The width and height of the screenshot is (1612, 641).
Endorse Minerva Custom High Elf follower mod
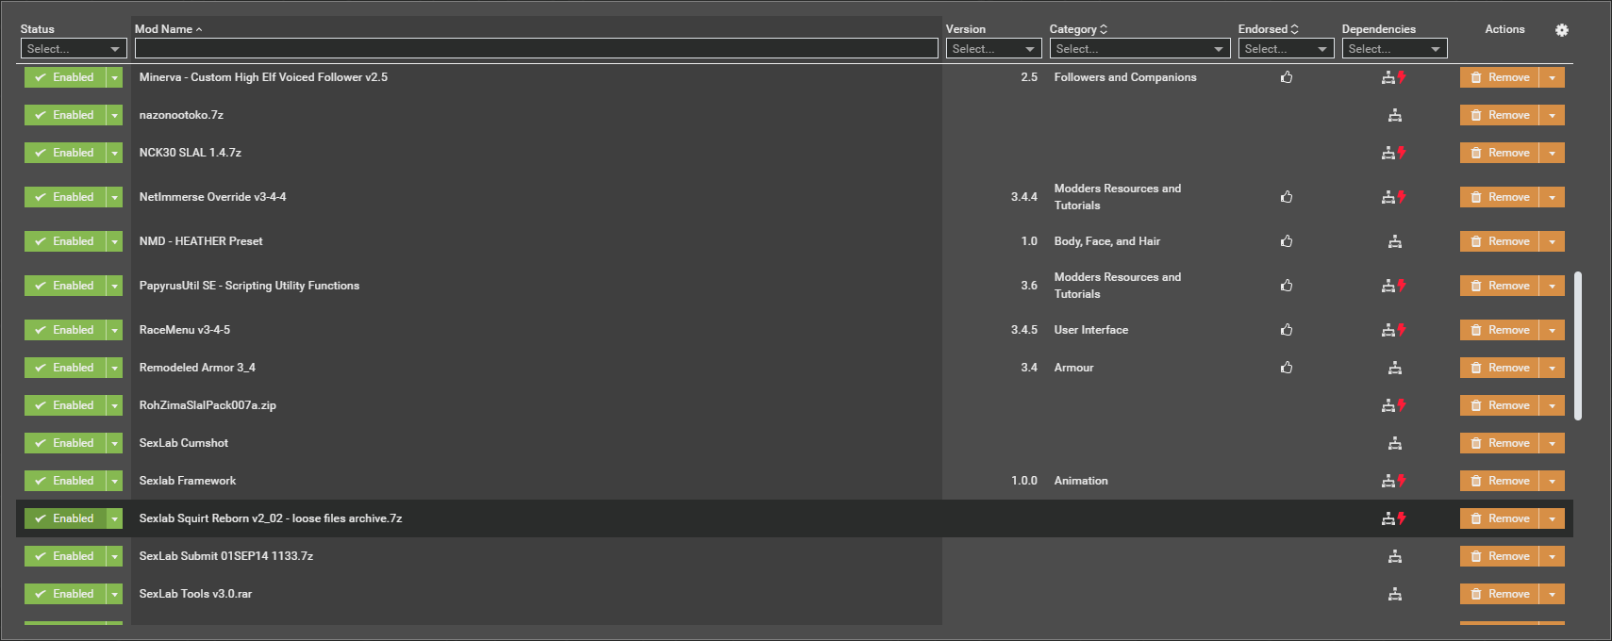(x=1287, y=77)
